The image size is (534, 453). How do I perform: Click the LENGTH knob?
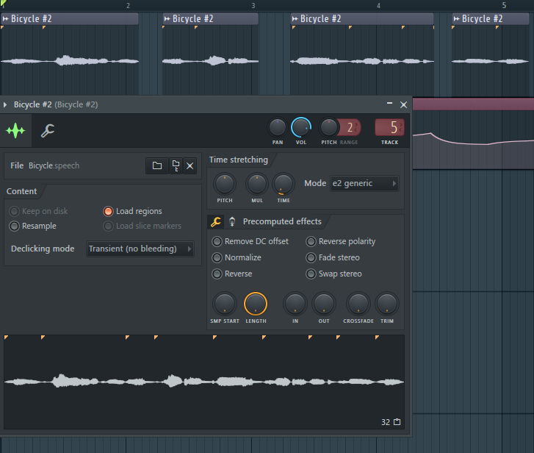256,304
